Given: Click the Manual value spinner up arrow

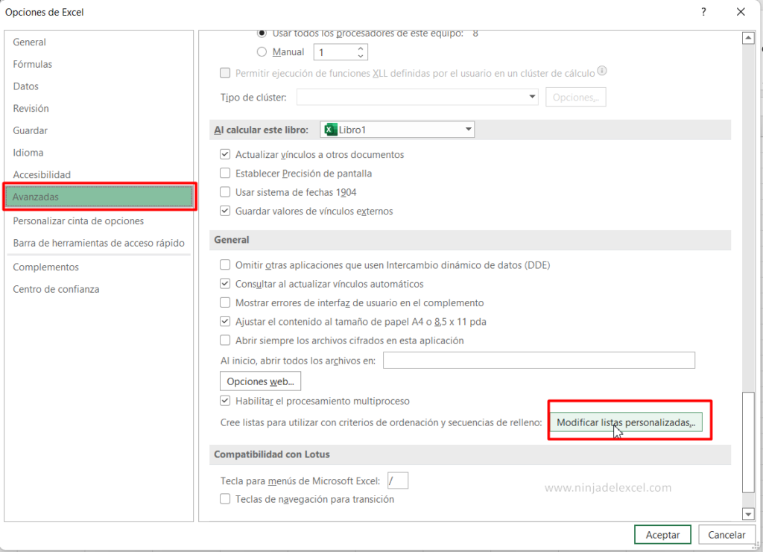Looking at the screenshot, I should (x=360, y=48).
